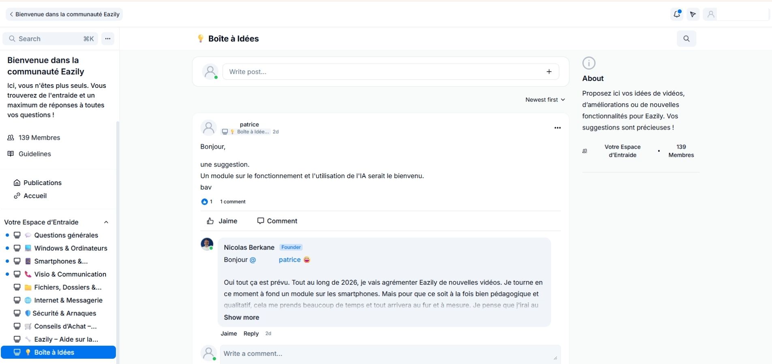The height and width of the screenshot is (364, 772).
Task: Click Nicolas Berkane's profile avatar
Action: [207, 244]
